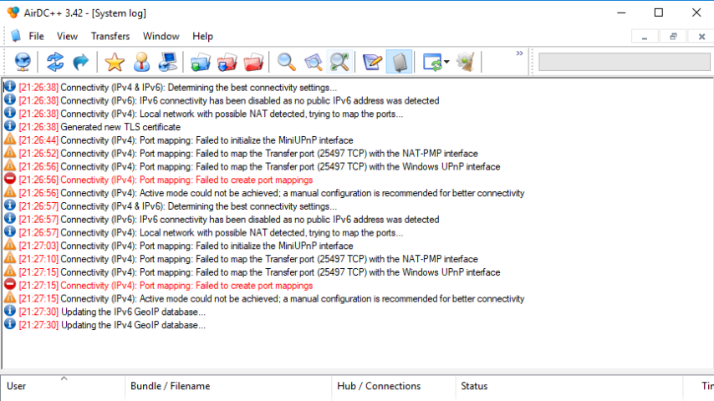Open Search Spy magnifier with green arrows
This screenshot has width=714, height=401.
339,62
